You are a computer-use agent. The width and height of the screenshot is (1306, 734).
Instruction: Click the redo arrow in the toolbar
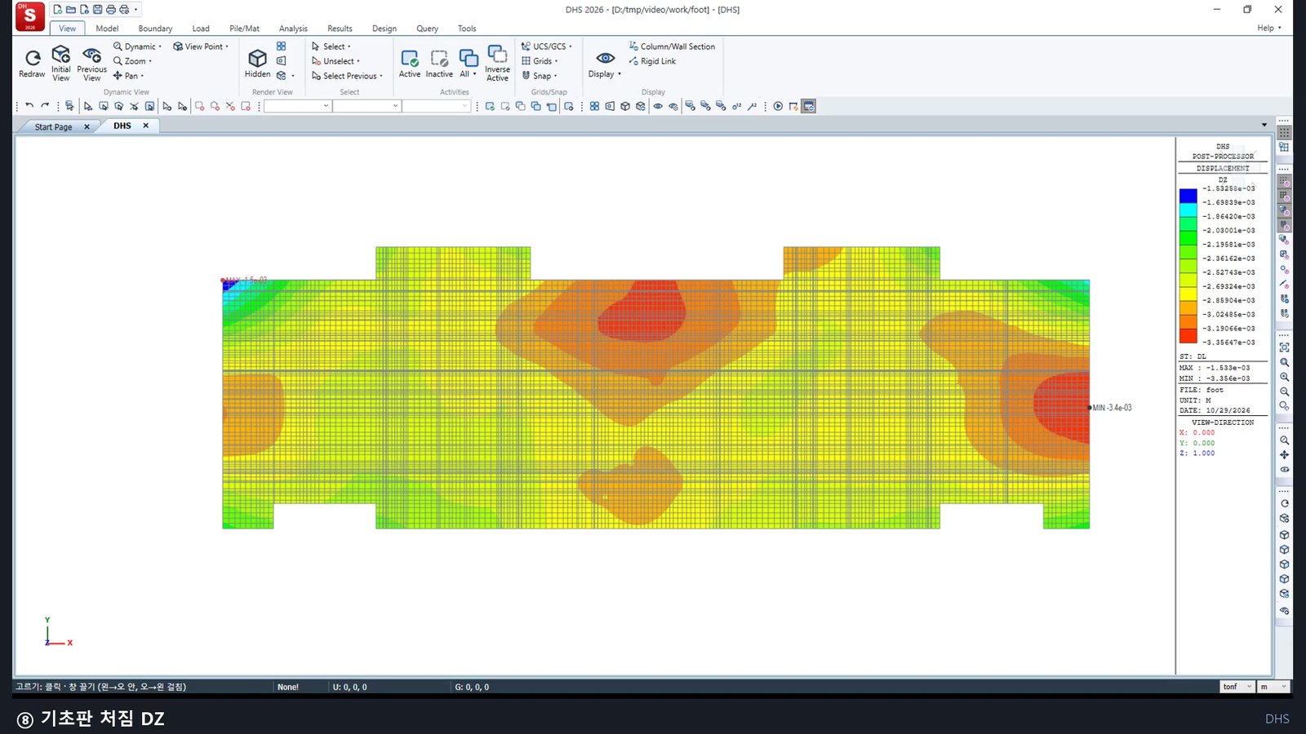[45, 106]
